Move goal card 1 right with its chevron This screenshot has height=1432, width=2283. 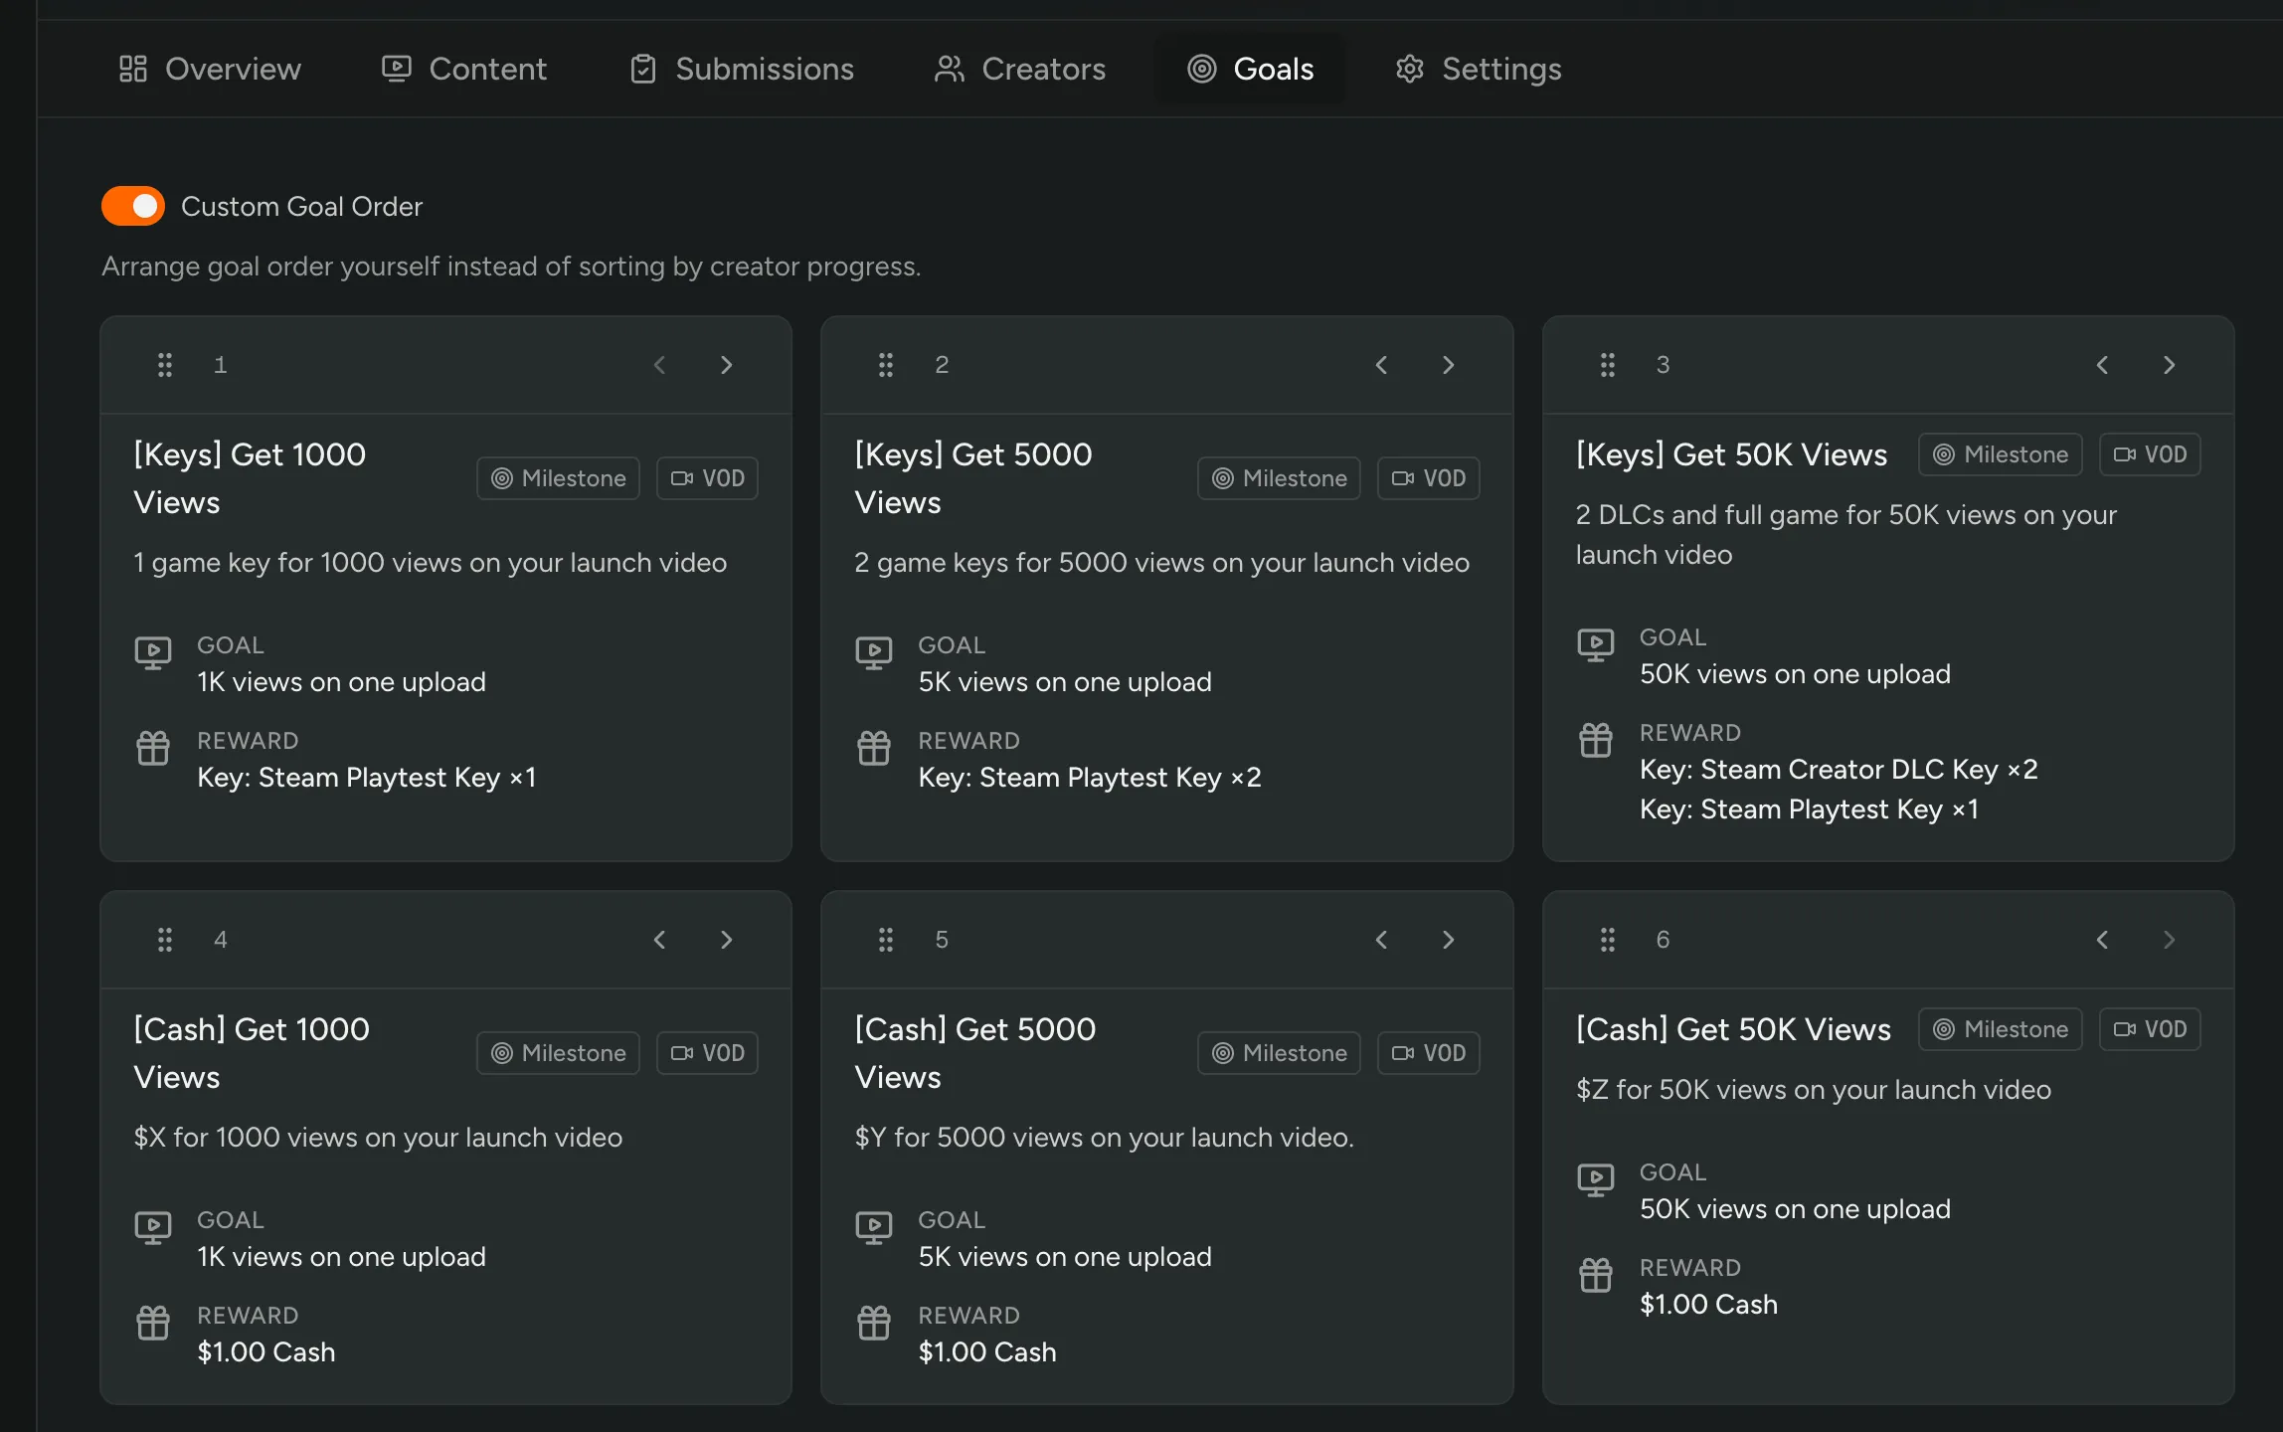[727, 365]
